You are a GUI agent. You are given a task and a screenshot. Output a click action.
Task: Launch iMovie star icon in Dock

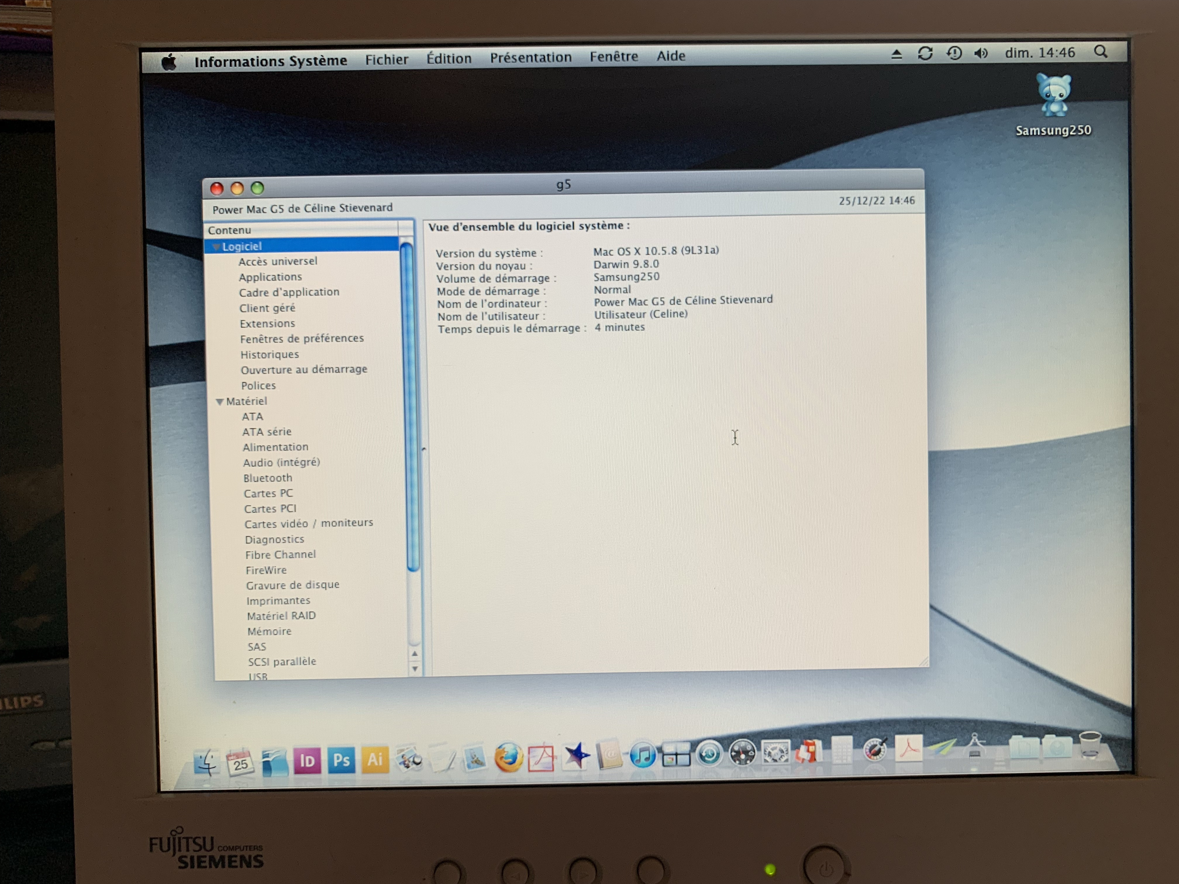coord(576,756)
